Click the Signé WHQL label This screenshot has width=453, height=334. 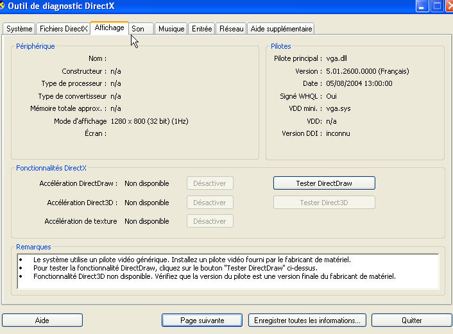[301, 96]
